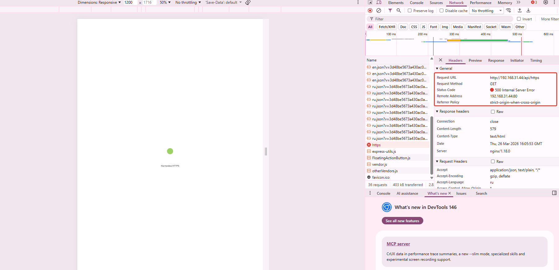The height and width of the screenshot is (270, 559).
Task: Enable the Preserve log checkbox
Action: [x=410, y=10]
